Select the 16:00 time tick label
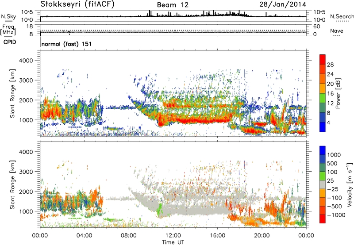Image resolution: width=354 pixels, height=245 pixels. click(217, 236)
